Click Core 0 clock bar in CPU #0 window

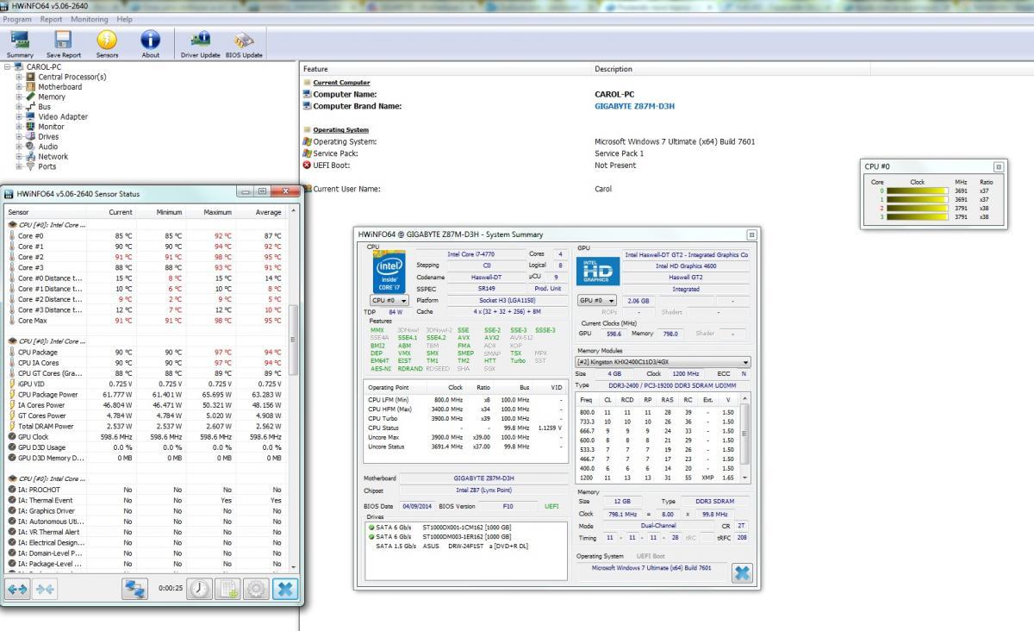tap(919, 191)
